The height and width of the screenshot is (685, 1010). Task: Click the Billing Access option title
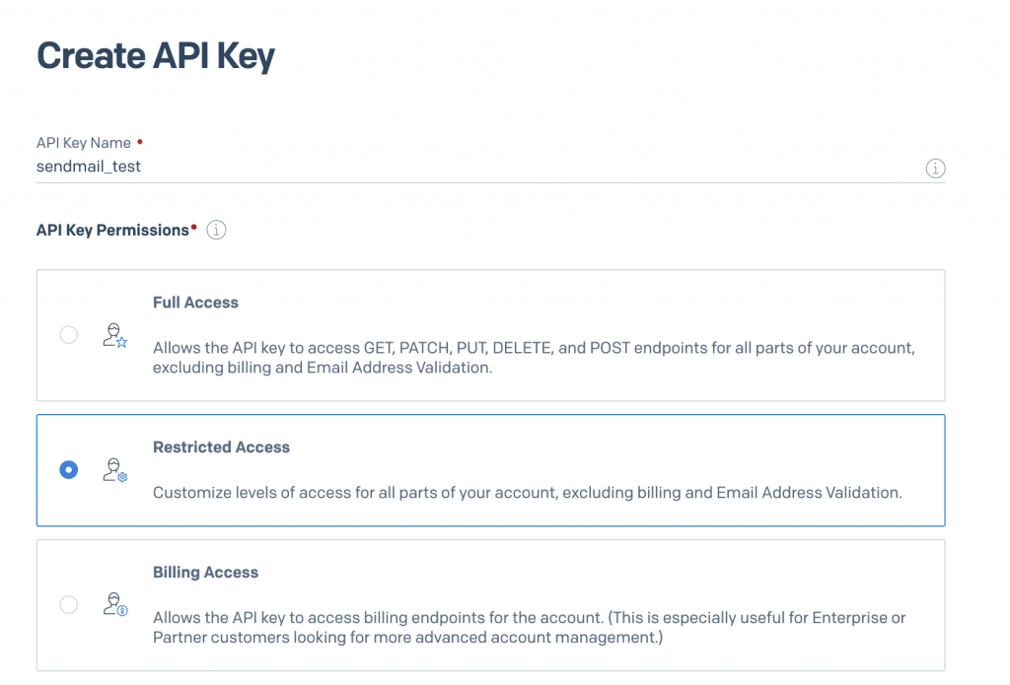point(205,573)
